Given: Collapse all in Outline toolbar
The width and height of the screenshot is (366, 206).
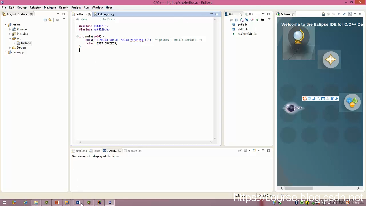Looking at the screenshot, I should pos(236,20).
